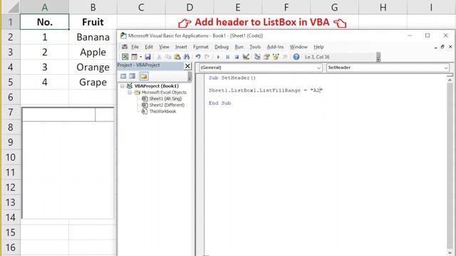Image resolution: width=456 pixels, height=256 pixels.
Task: Click the Copy icon in VBA toolbar
Action: click(168, 57)
